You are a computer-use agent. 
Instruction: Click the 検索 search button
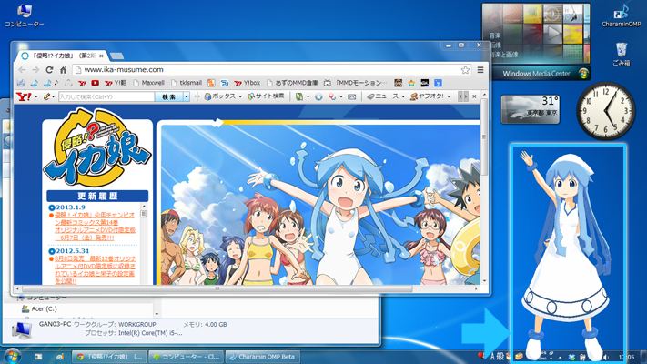(x=168, y=96)
